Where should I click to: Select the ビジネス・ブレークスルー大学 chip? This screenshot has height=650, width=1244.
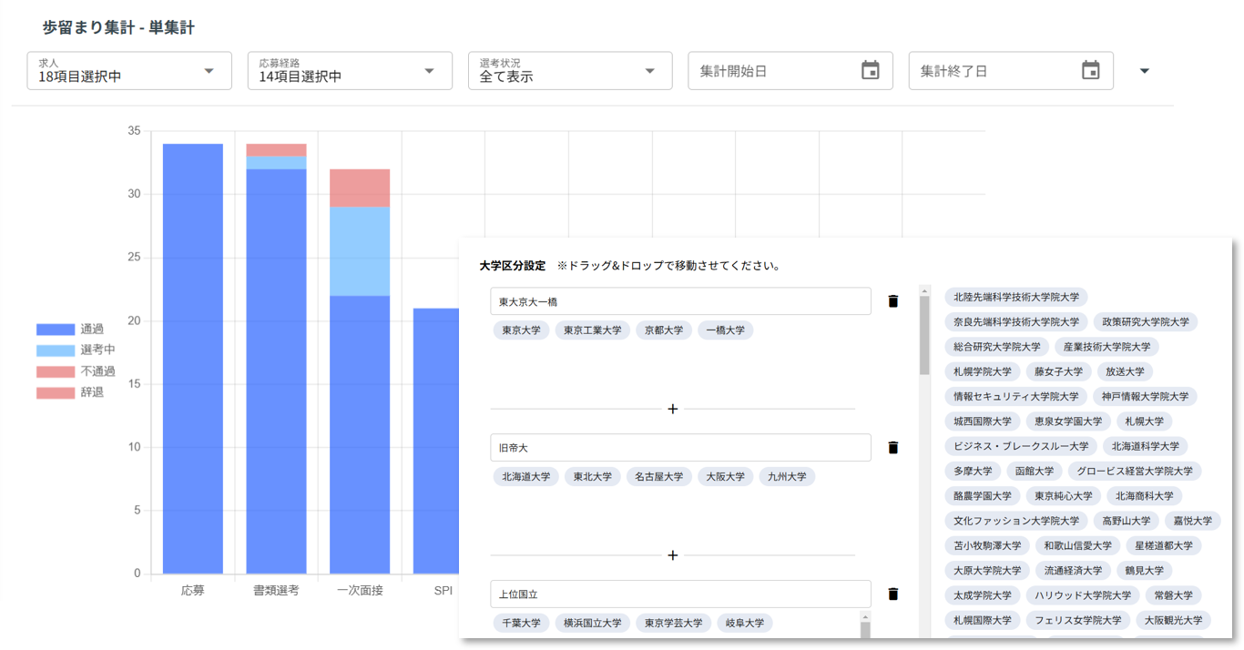click(1021, 446)
